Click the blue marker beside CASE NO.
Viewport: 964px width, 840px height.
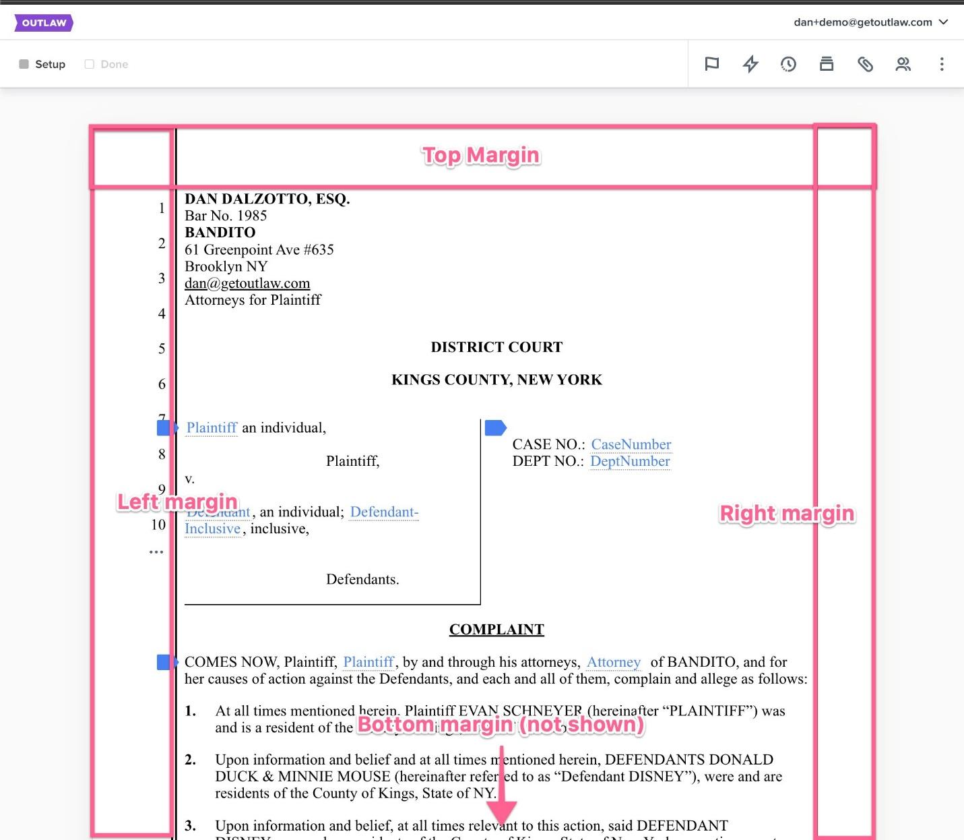click(495, 427)
